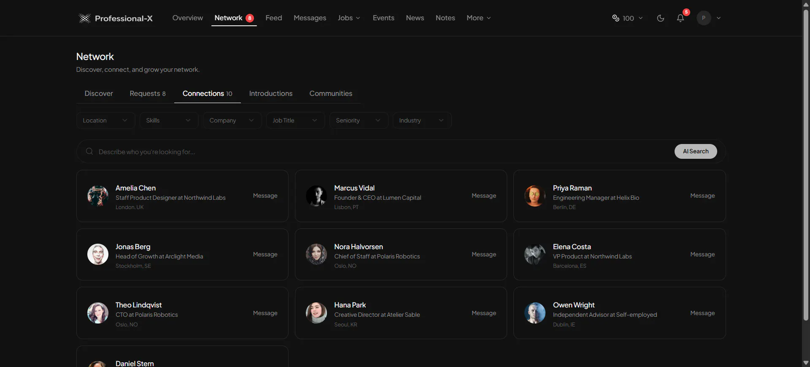Click 'Founder & CEO at Lumen Capital' text
Screen dimensions: 810x367
pyautogui.click(x=378, y=198)
